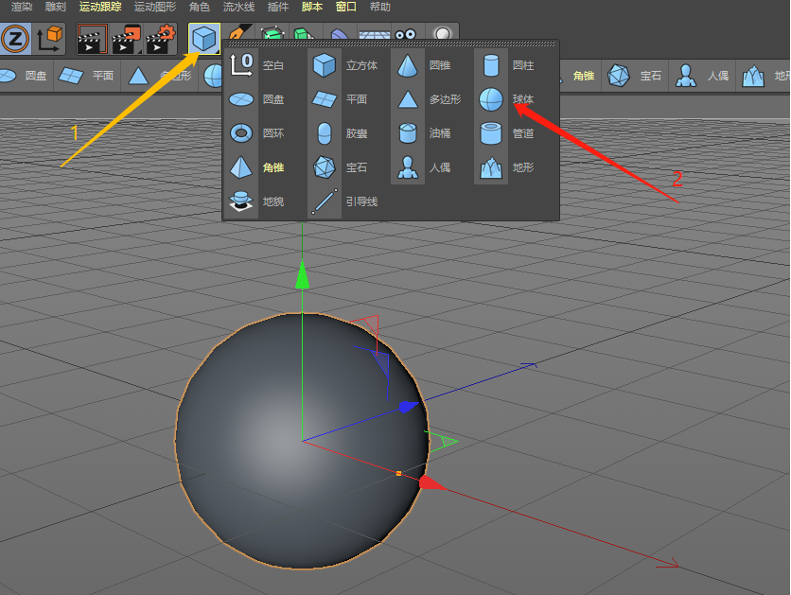Click the 引导线 guide line item
Screen dimensions: 791x595
tap(325, 201)
